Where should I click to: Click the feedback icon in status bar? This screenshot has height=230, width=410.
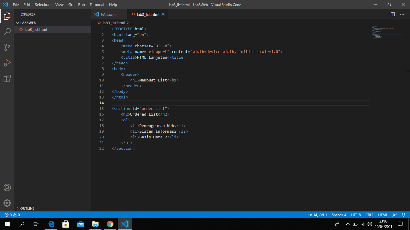click(394, 215)
